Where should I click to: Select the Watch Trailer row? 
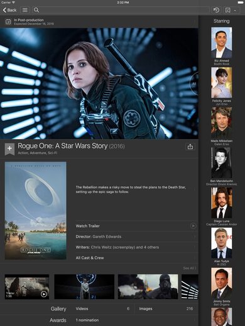pos(136,226)
